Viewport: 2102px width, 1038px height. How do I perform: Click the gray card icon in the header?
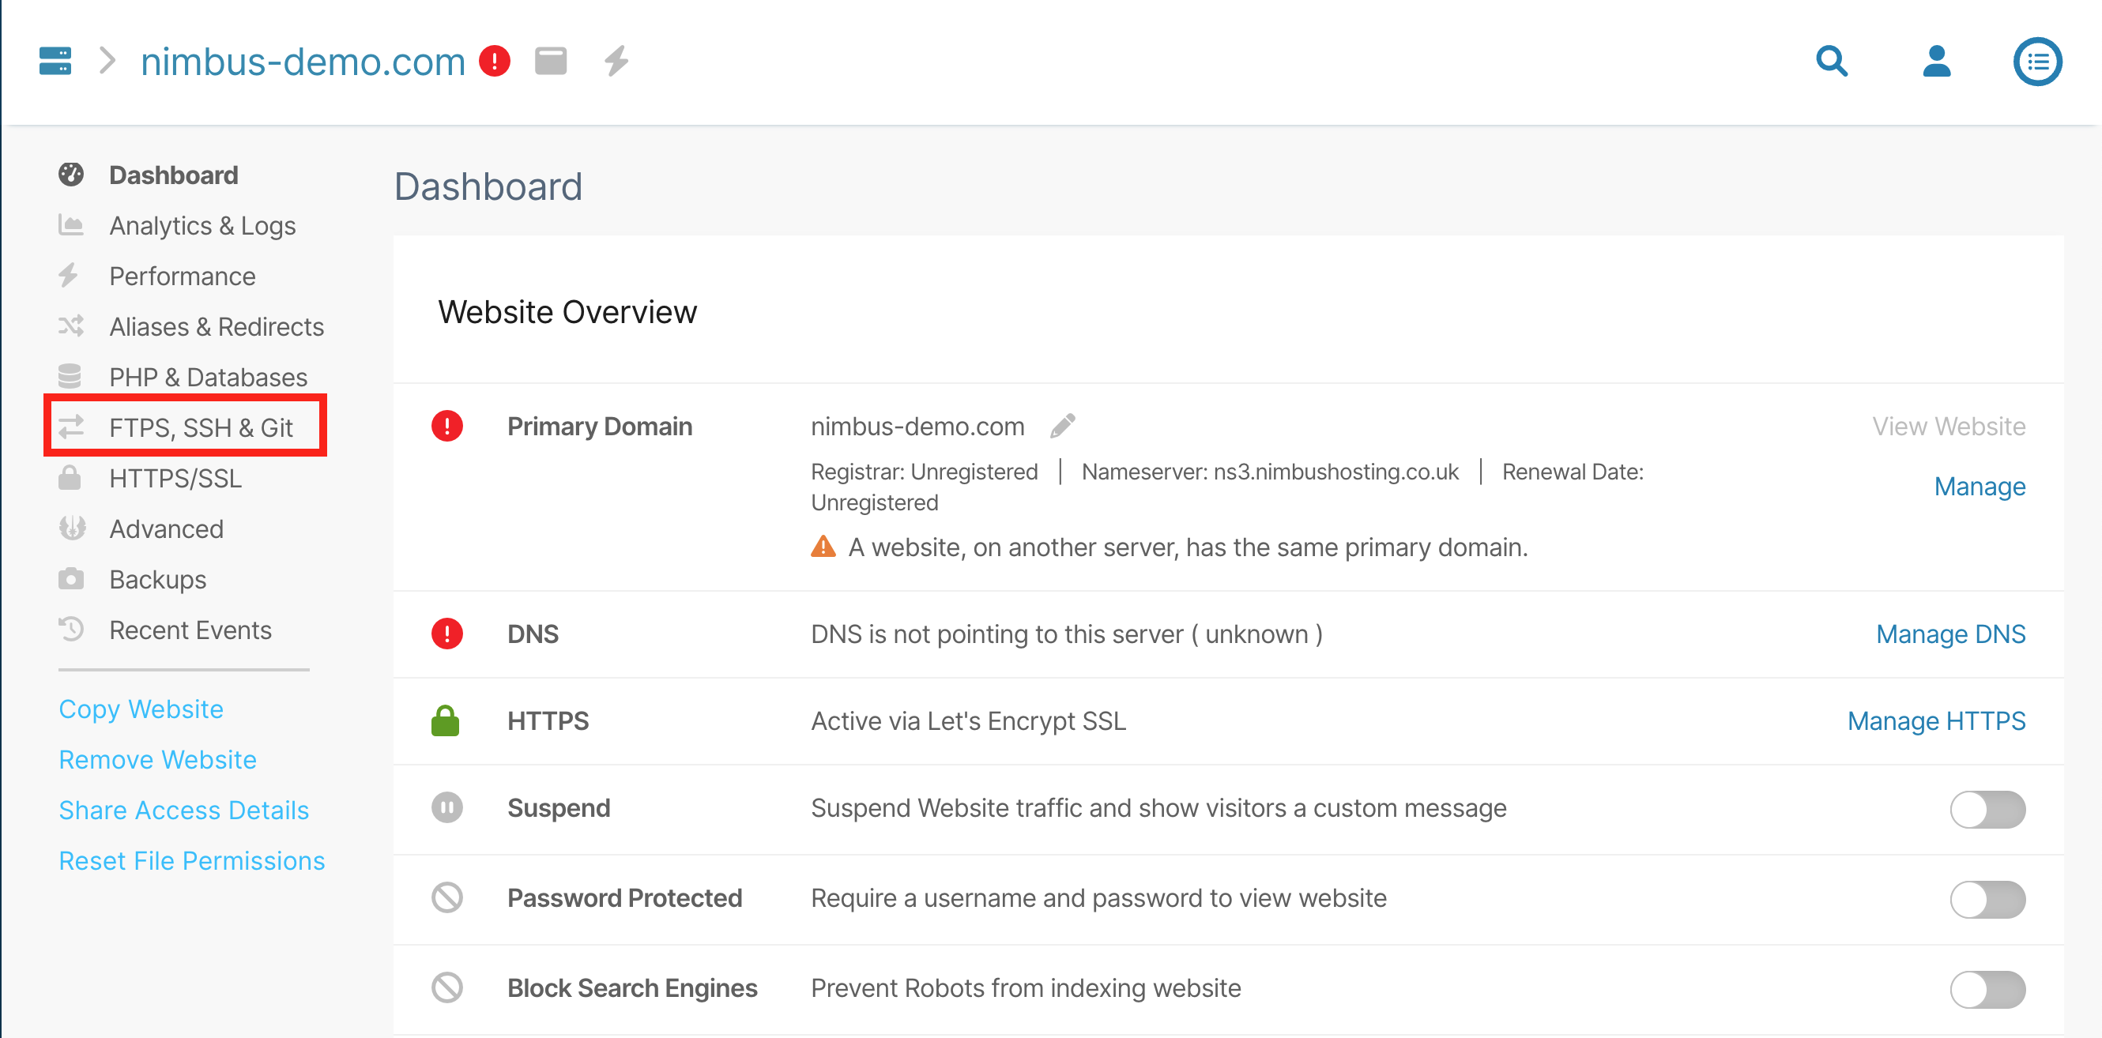[x=551, y=61]
